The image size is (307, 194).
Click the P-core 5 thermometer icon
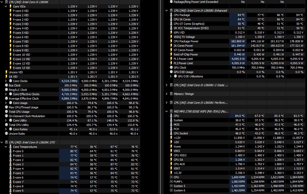click(11, 173)
